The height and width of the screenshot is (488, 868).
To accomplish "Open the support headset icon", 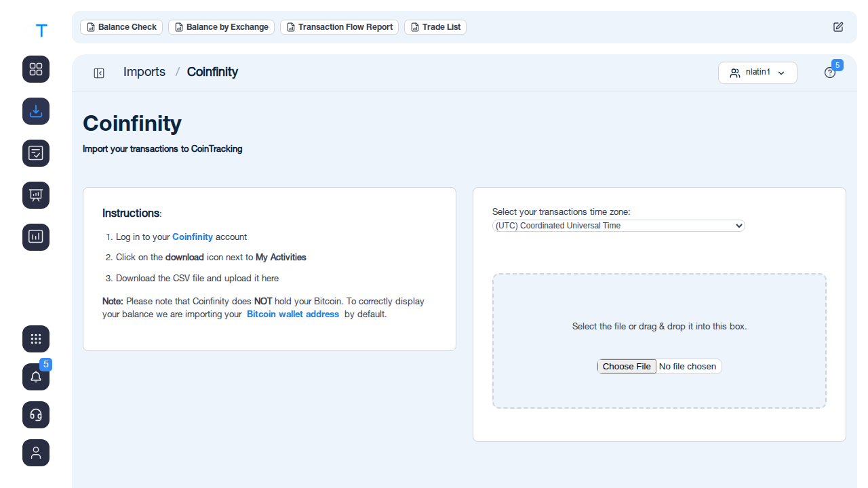I will tap(36, 415).
